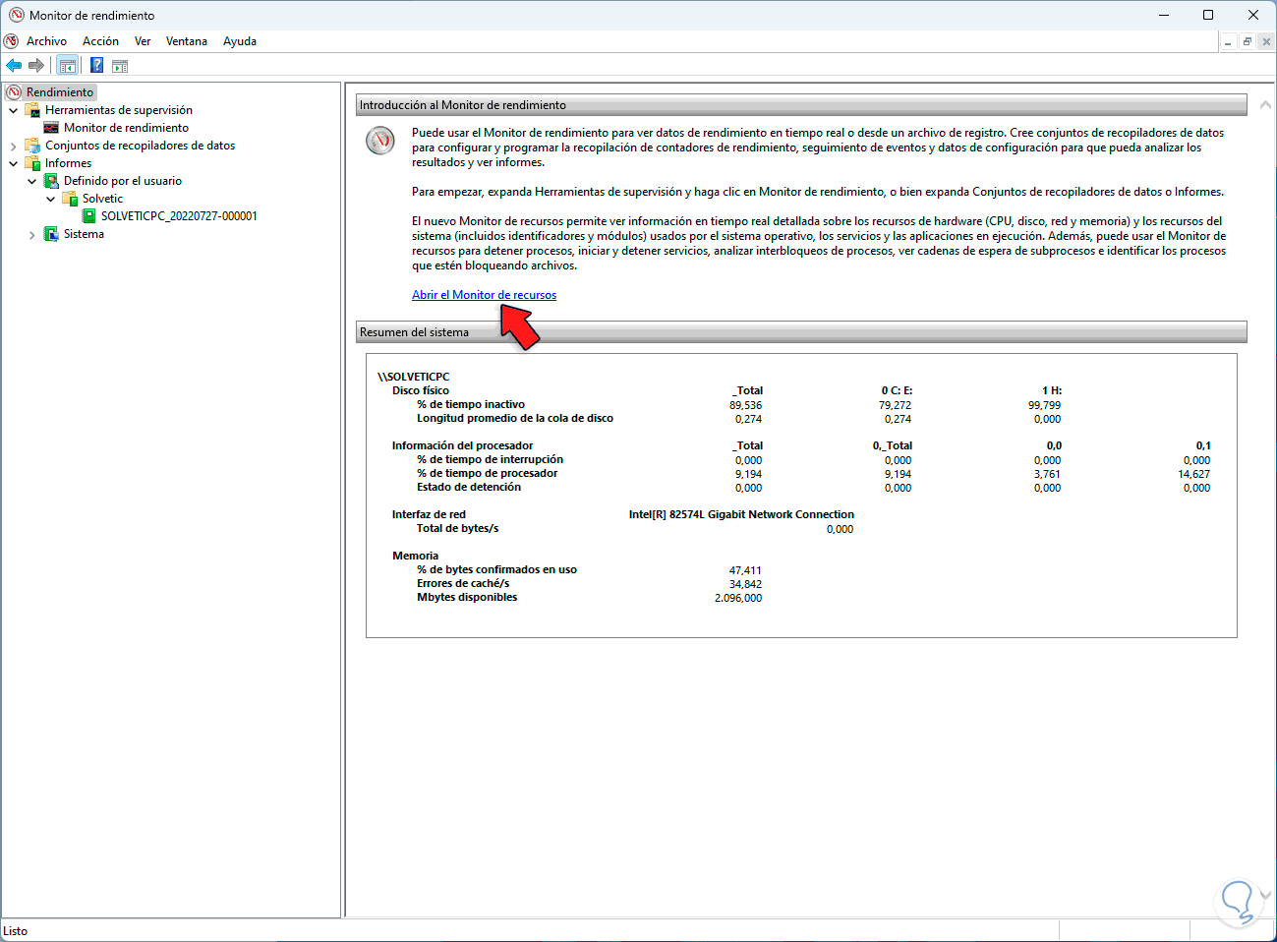Open the Ver menu
The width and height of the screenshot is (1277, 942).
[x=143, y=41]
